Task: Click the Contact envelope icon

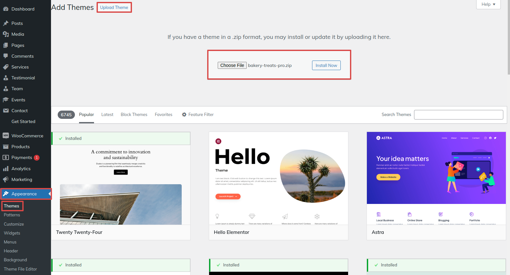Action: pyautogui.click(x=6, y=111)
